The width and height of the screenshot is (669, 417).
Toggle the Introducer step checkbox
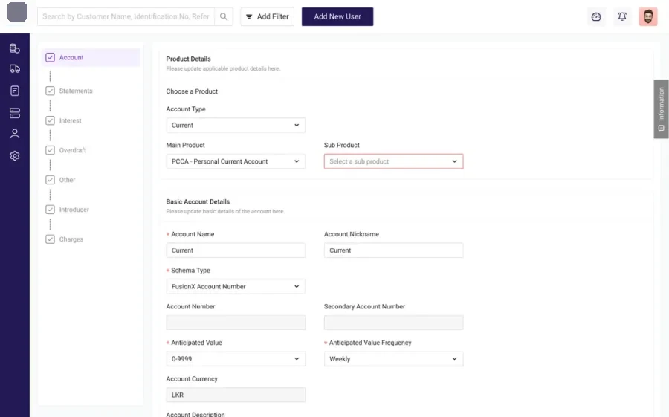(50, 210)
